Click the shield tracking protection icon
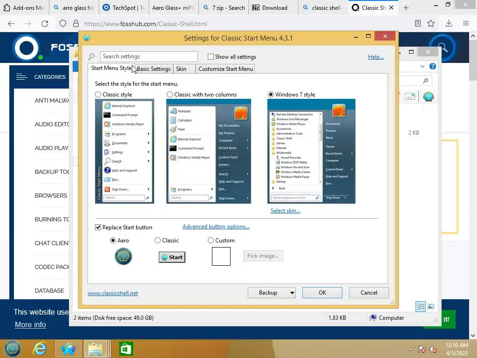The image size is (477, 358). point(63,24)
